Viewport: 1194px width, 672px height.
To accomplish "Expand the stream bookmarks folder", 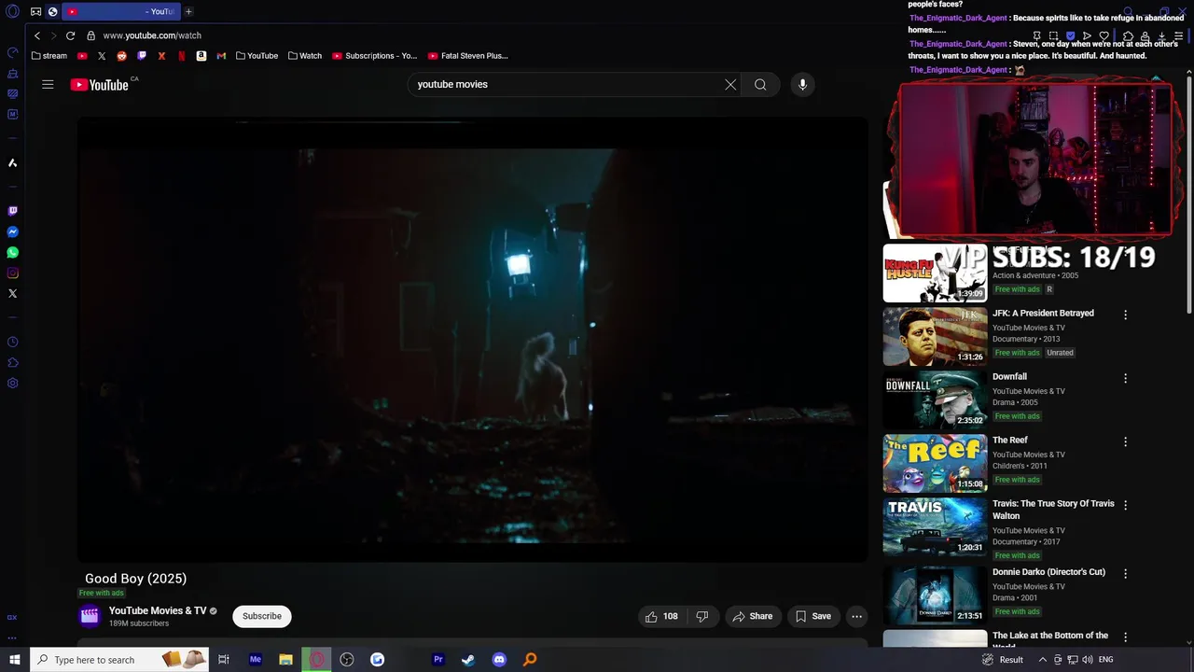I will click(49, 56).
